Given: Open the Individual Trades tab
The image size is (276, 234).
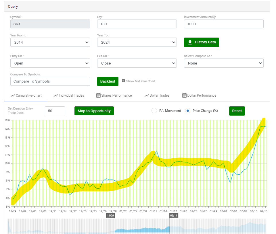Looking at the screenshot, I should point(69,95).
